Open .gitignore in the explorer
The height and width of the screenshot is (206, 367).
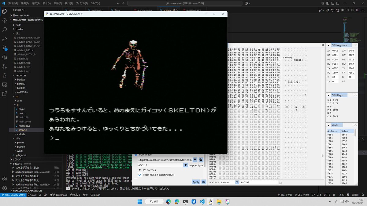[x=21, y=155]
